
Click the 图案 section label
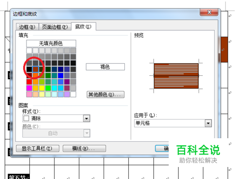(24, 106)
